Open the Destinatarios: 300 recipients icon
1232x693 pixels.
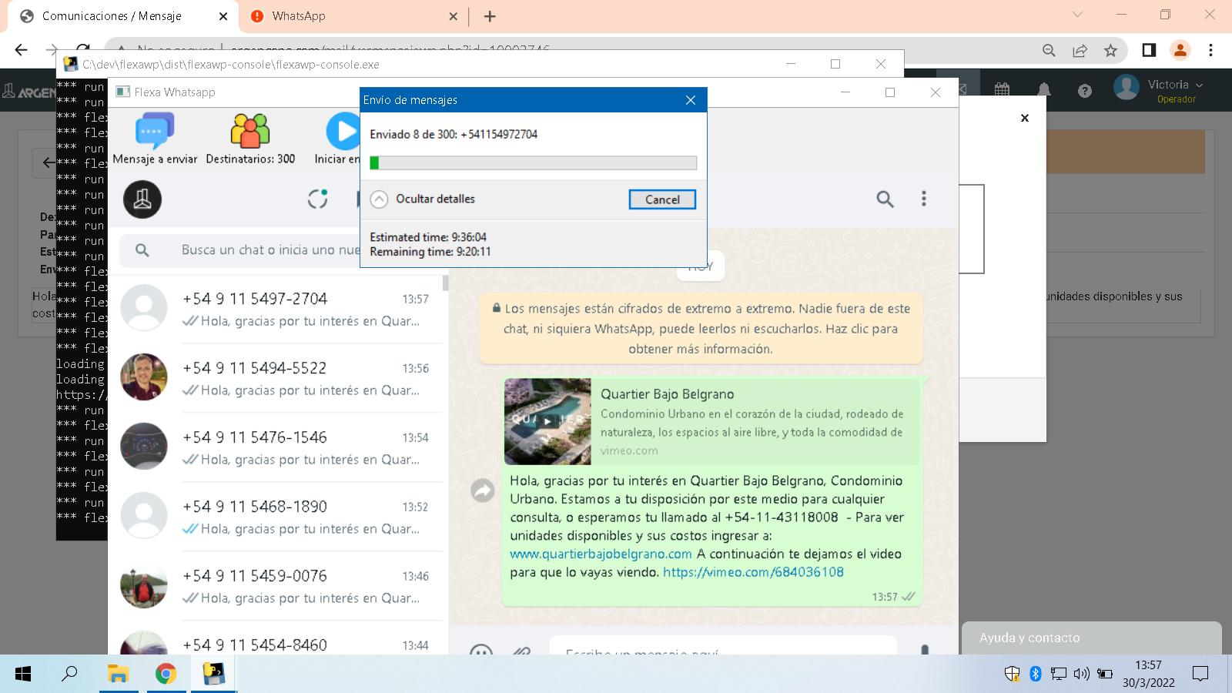250,131
